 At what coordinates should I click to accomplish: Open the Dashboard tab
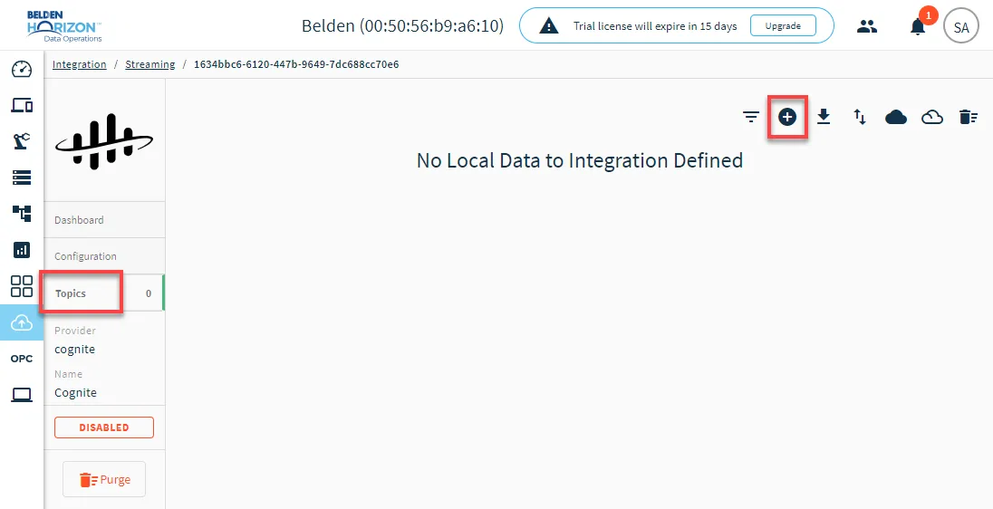tap(104, 220)
